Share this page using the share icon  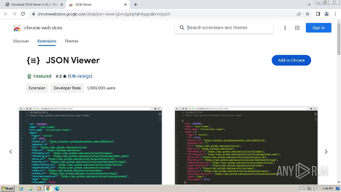click(x=299, y=14)
